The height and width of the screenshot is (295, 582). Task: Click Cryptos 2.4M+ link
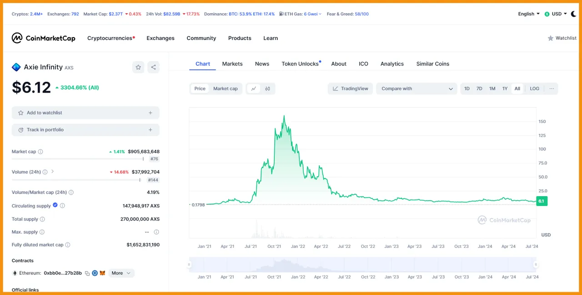(x=27, y=14)
